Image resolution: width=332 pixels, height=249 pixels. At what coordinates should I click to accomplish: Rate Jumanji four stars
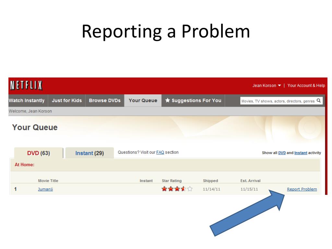pyautogui.click(x=184, y=189)
